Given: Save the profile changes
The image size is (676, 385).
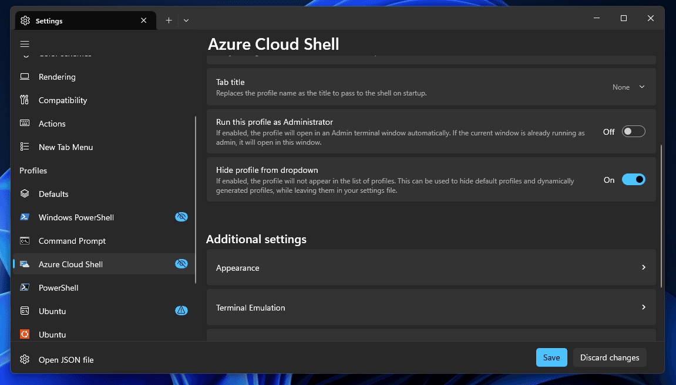Looking at the screenshot, I should (x=551, y=357).
